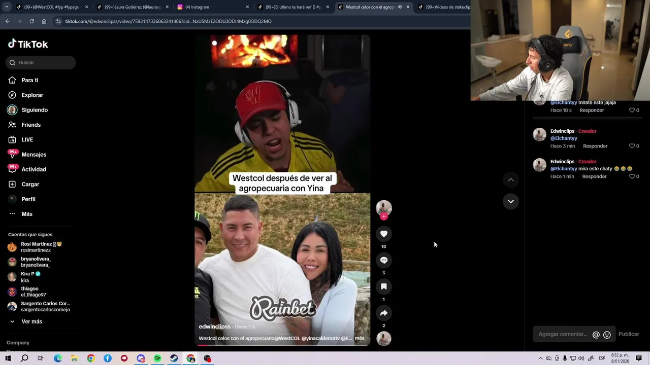The width and height of the screenshot is (650, 365).
Task: Open the Actividad notifications
Action: click(x=34, y=169)
